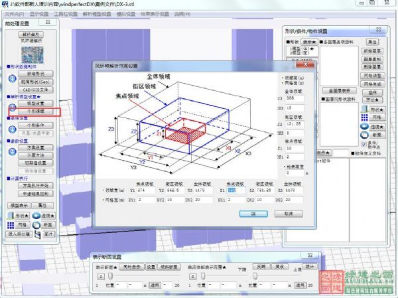Click the 焦点领域 X1 input field
This screenshot has width=398, height=298.
[x=232, y=190]
